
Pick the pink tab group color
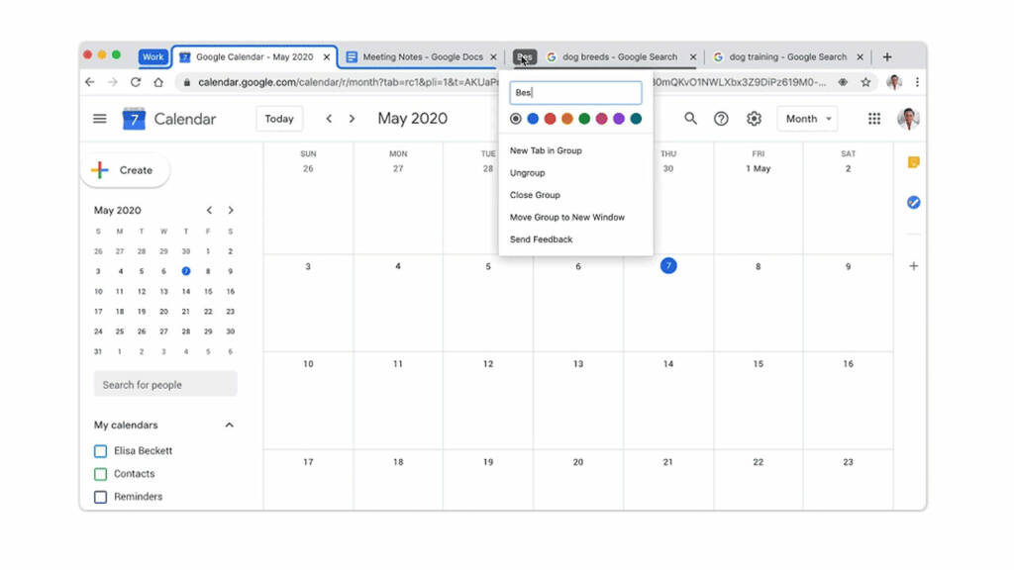point(601,119)
